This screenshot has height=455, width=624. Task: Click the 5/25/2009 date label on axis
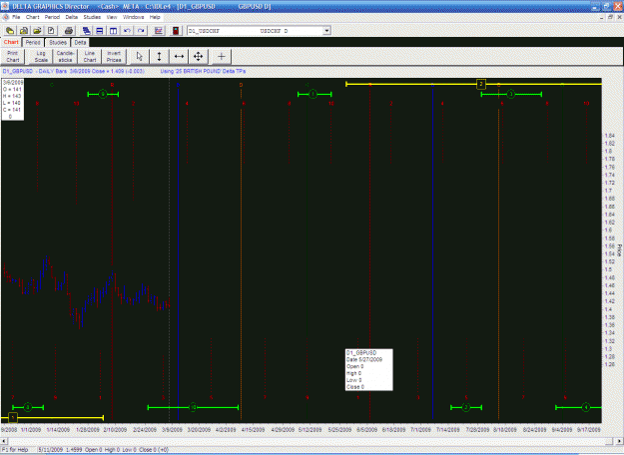339,430
